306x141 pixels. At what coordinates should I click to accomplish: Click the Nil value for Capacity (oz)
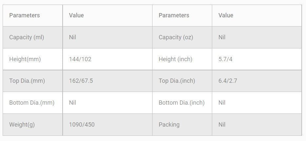pyautogui.click(x=222, y=37)
